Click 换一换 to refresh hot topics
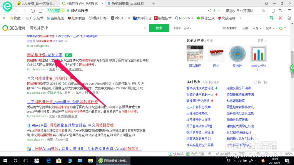The width and height of the screenshot is (294, 165). click(x=260, y=82)
